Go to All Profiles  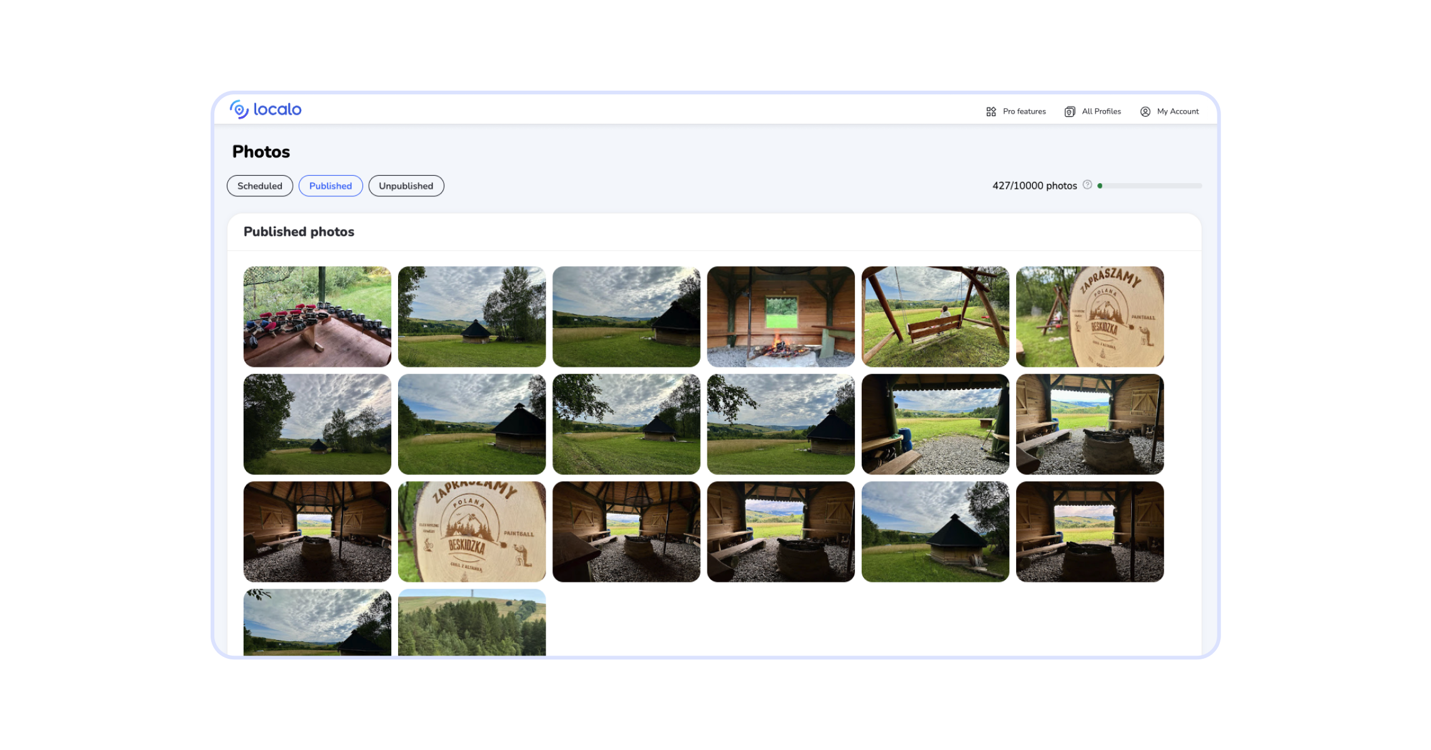pyautogui.click(x=1101, y=112)
